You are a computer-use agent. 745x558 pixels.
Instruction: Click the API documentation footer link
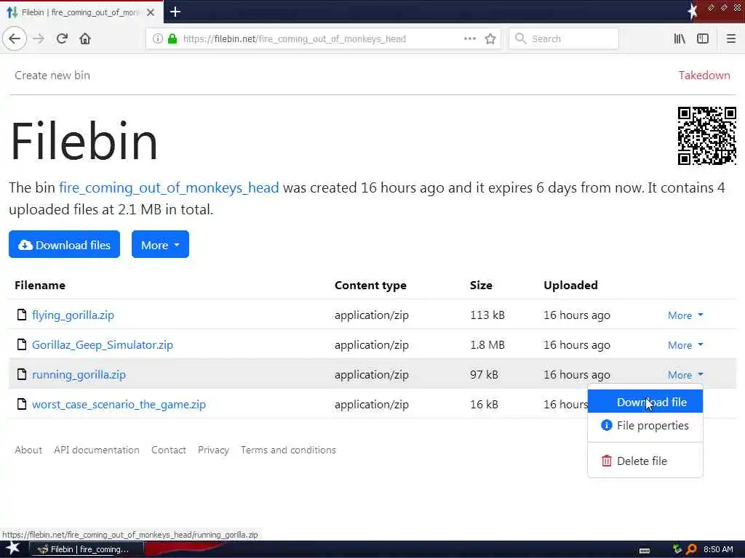tap(97, 450)
